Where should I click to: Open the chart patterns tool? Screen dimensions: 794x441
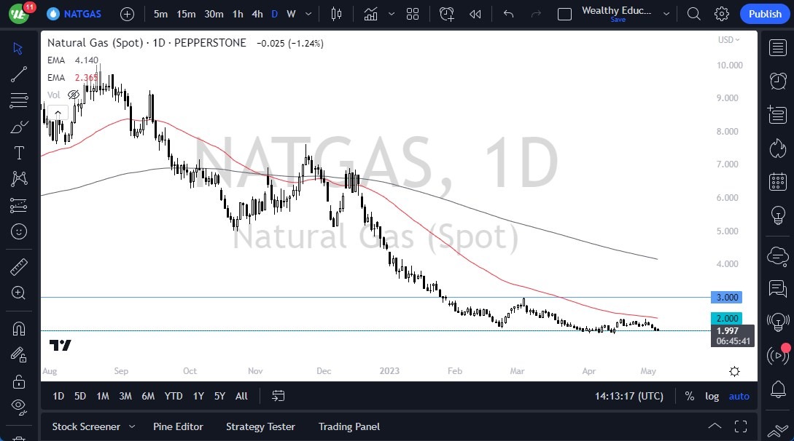tap(19, 179)
